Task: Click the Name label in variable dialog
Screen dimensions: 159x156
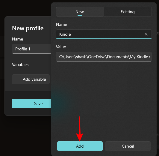Action: point(61,24)
